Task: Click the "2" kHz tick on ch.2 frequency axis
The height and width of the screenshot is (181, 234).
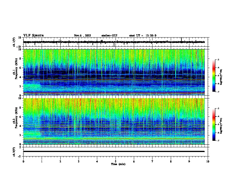Action: point(20,135)
